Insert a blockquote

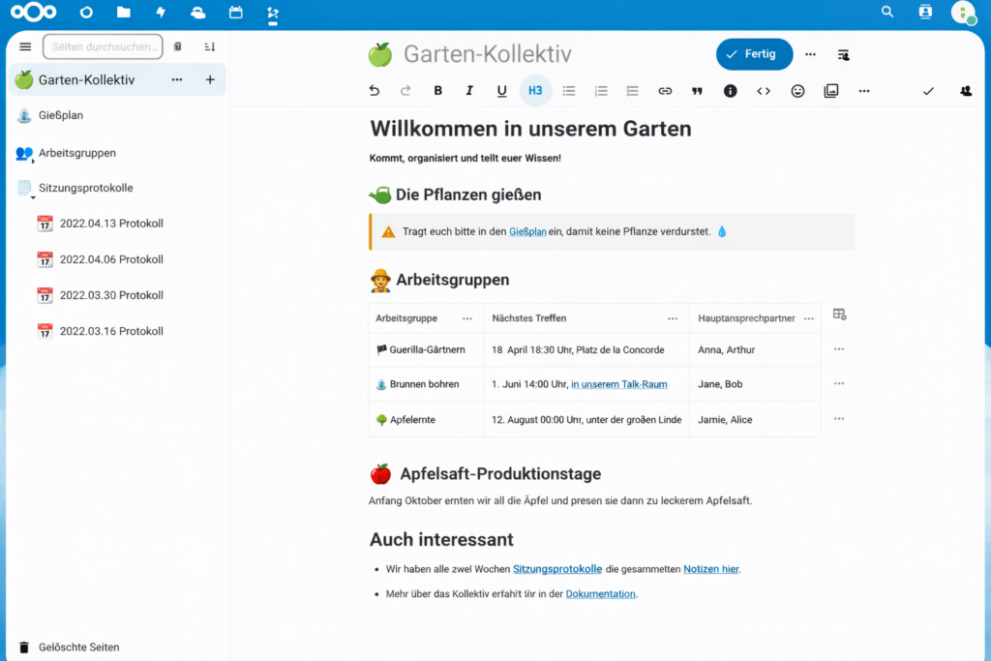pos(697,90)
